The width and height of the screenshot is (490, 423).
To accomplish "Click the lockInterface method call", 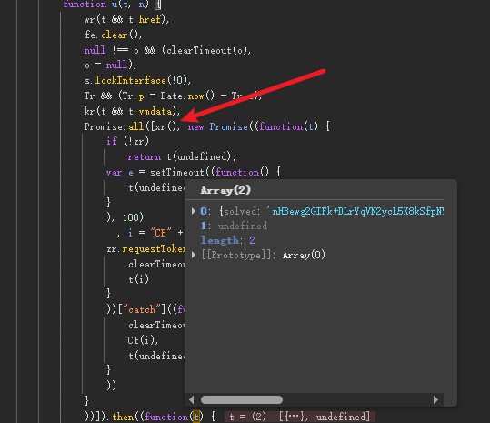I will [130, 81].
